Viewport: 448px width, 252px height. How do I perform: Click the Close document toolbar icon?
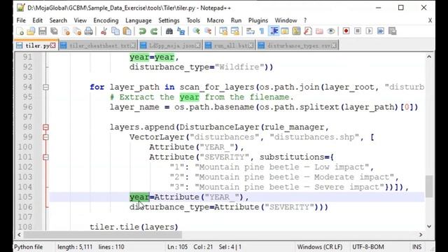click(66, 31)
